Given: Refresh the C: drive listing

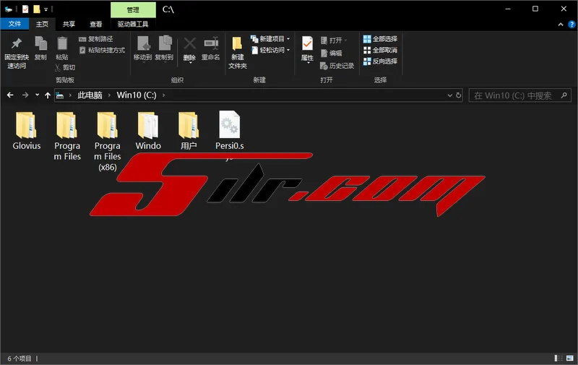Looking at the screenshot, I should [x=458, y=95].
